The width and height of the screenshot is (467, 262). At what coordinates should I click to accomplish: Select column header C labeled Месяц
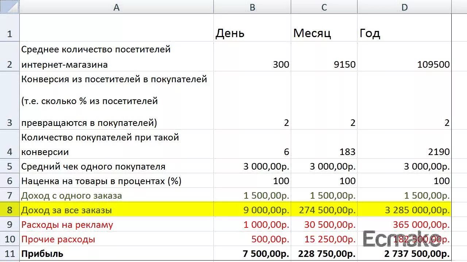pyautogui.click(x=324, y=7)
